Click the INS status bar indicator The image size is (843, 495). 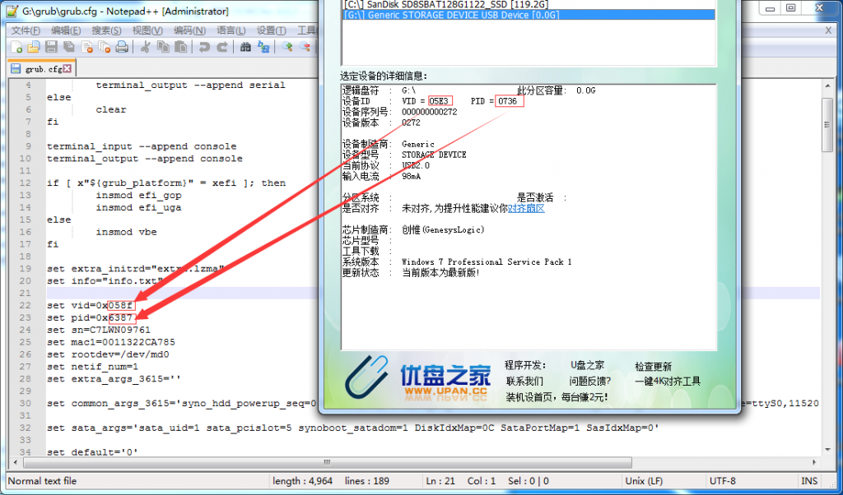click(809, 481)
